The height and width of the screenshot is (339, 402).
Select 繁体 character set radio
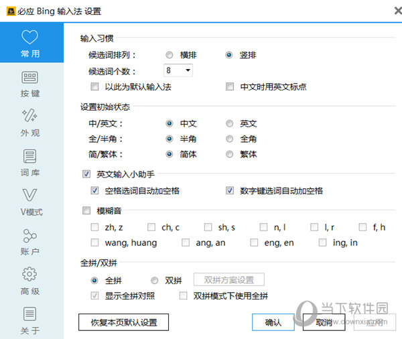pos(229,154)
